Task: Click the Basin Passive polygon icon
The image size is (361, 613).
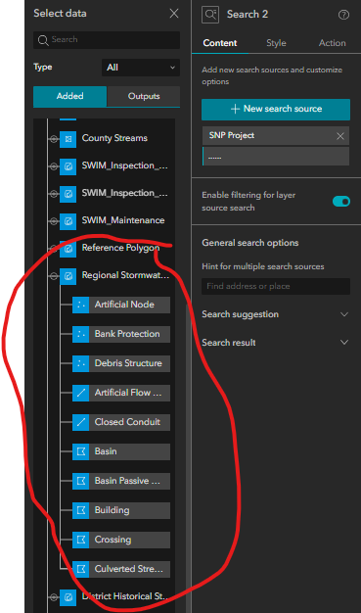Action: click(81, 481)
